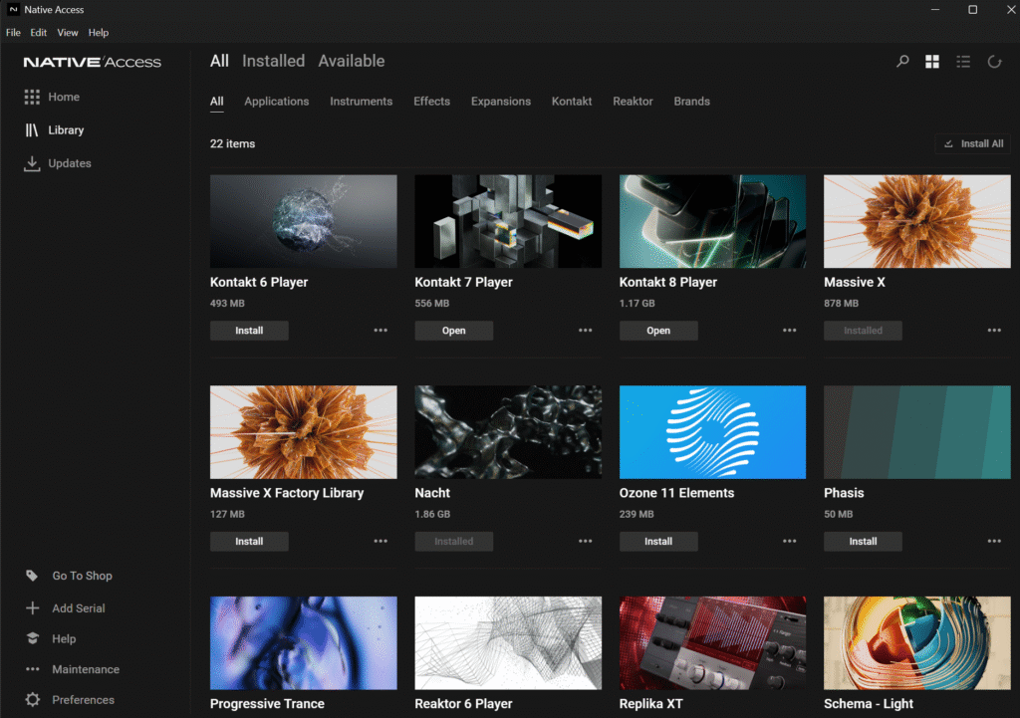Open more options for Massive X
The height and width of the screenshot is (718, 1020).
click(x=994, y=331)
